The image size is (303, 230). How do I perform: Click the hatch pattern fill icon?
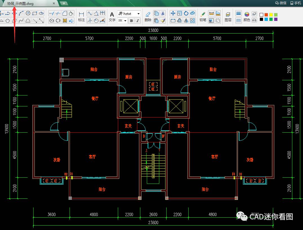click(x=65, y=21)
